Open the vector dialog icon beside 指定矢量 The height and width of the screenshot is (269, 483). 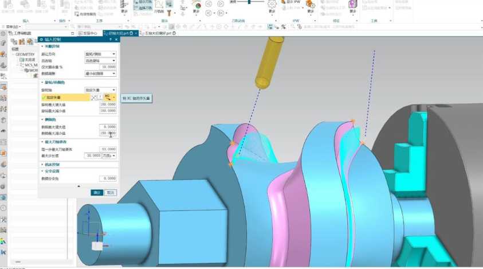coord(100,98)
